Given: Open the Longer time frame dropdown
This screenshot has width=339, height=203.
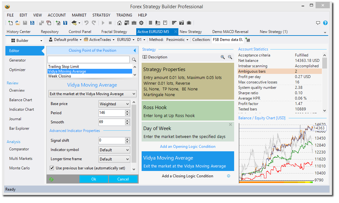Looking at the screenshot, I should pyautogui.click(x=114, y=159).
